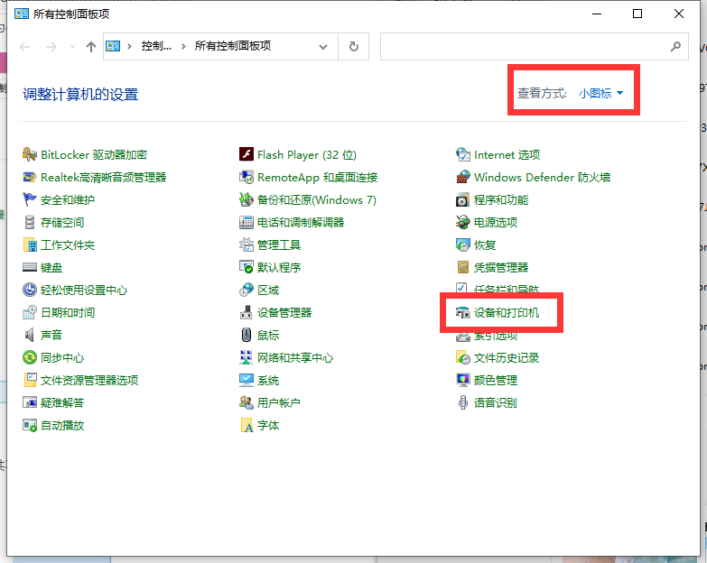The height and width of the screenshot is (563, 707).
Task: Open the 网络和共享中心 link text
Action: (x=295, y=358)
